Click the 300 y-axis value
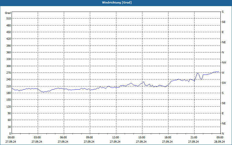Viewport: 232px width, 145px height. (9, 66)
